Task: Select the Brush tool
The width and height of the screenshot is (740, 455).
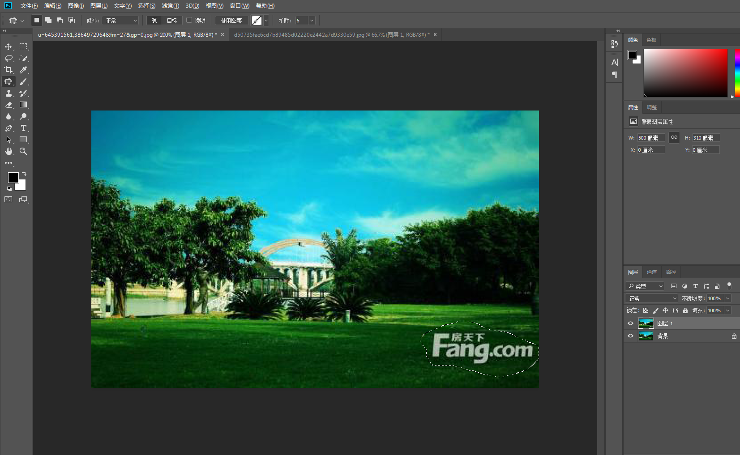Action: [23, 81]
